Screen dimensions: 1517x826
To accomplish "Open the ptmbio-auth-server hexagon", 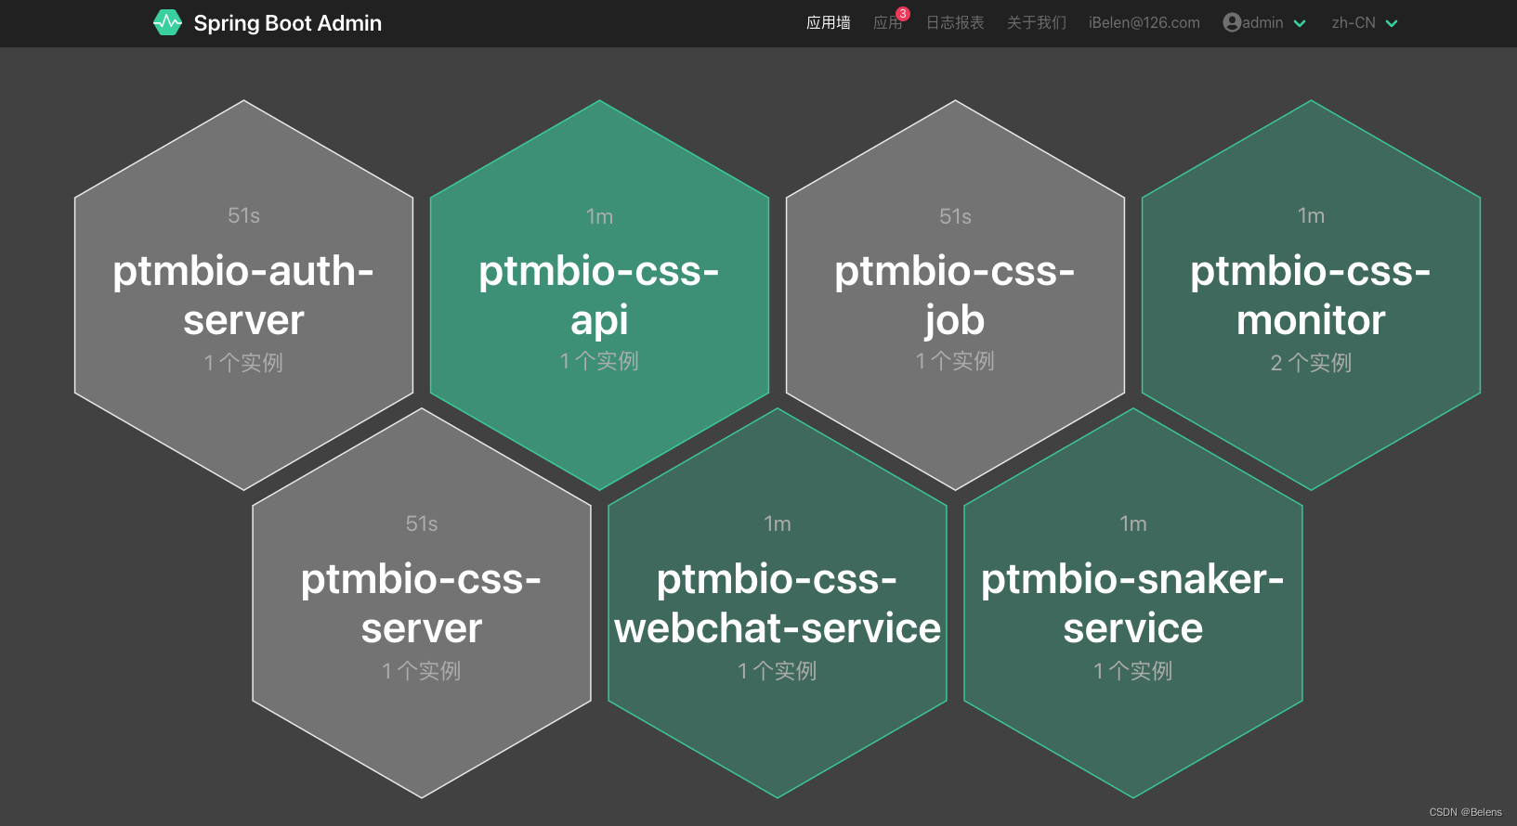I will click(243, 295).
